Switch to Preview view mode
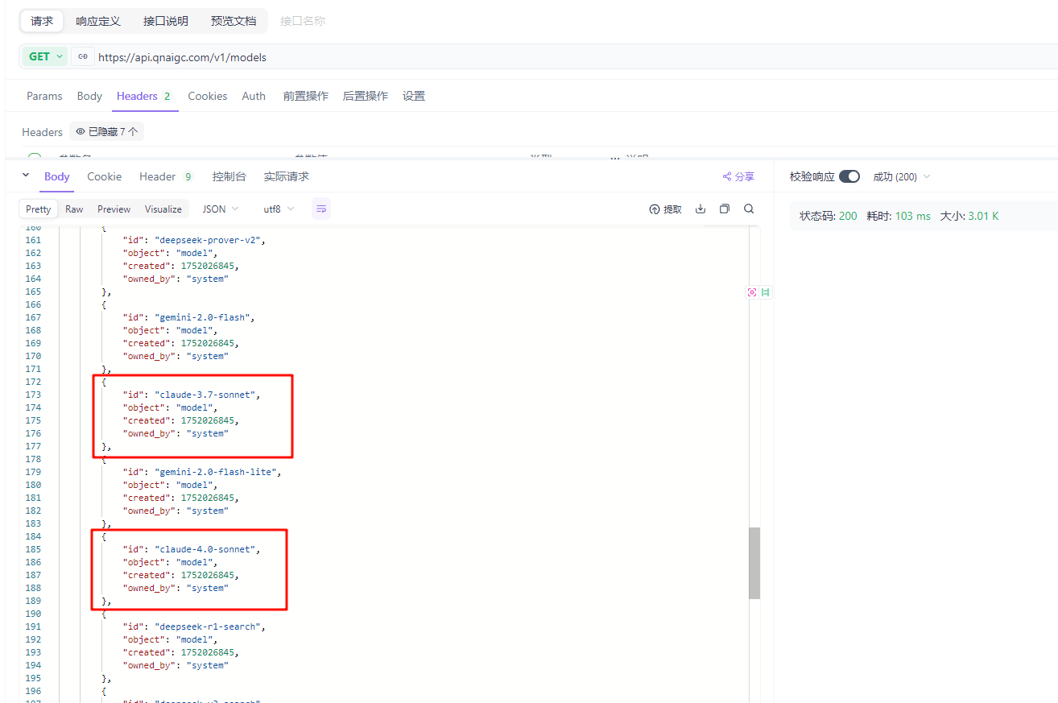The width and height of the screenshot is (1058, 703). point(114,209)
